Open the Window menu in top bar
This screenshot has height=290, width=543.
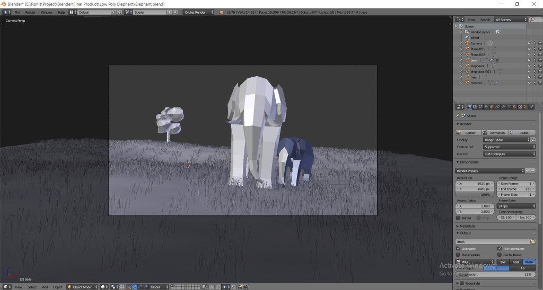coord(47,12)
